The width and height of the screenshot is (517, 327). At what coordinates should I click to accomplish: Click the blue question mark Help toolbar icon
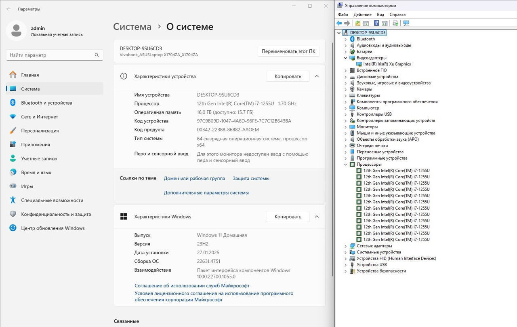point(376,23)
